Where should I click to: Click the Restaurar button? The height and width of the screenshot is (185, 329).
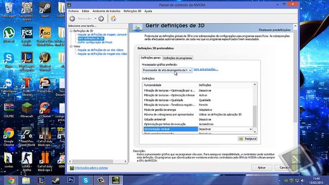pyautogui.click(x=248, y=139)
